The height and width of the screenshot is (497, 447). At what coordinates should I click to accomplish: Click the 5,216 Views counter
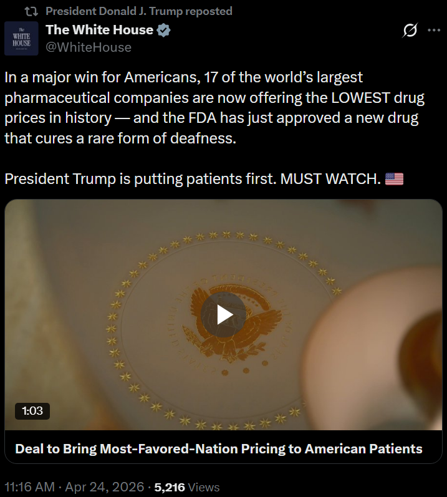point(187,487)
